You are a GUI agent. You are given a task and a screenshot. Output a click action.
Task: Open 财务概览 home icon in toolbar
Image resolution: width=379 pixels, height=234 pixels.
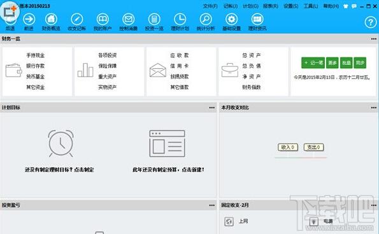click(x=51, y=19)
